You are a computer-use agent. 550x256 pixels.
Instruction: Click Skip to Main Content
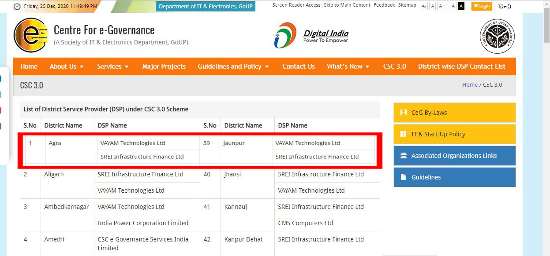pyautogui.click(x=347, y=5)
